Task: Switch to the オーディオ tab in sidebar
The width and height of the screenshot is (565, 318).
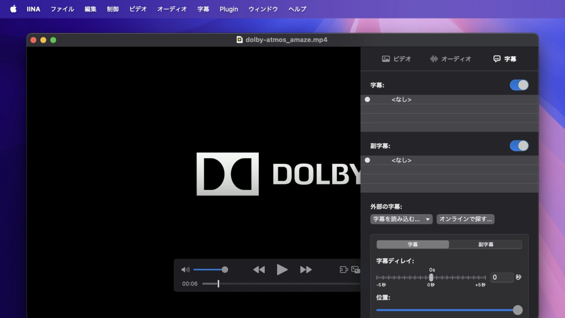Action: click(451, 59)
